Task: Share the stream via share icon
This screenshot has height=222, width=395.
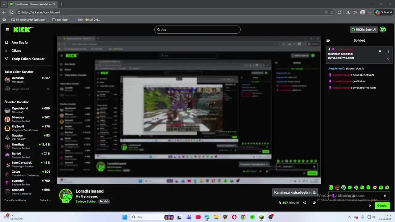Action: (x=305, y=203)
